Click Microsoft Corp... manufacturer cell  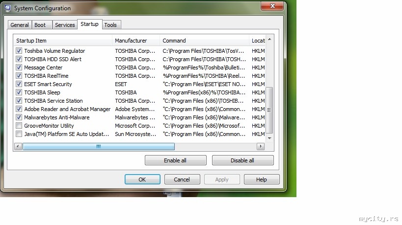(135, 126)
